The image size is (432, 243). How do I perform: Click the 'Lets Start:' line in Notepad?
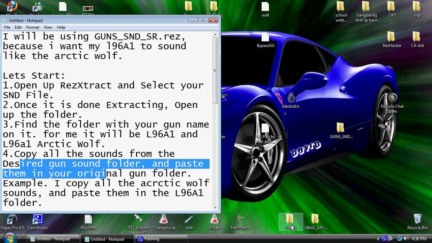pos(34,75)
